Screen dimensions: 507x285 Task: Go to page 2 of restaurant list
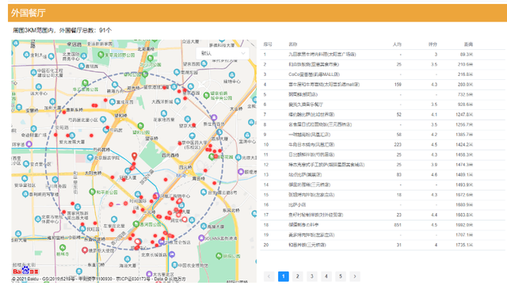pos(298,276)
